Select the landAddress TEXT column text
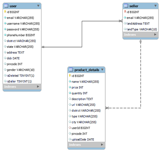The width and height of the screenshot is (161, 152). point(138,24)
